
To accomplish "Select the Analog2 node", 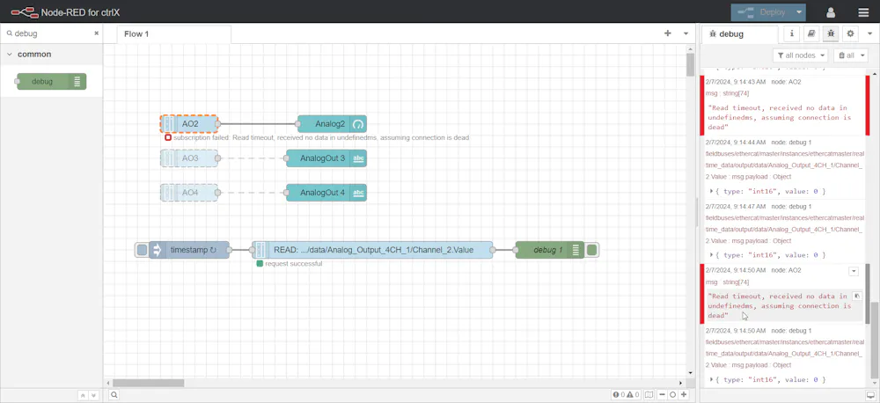I will click(x=332, y=124).
